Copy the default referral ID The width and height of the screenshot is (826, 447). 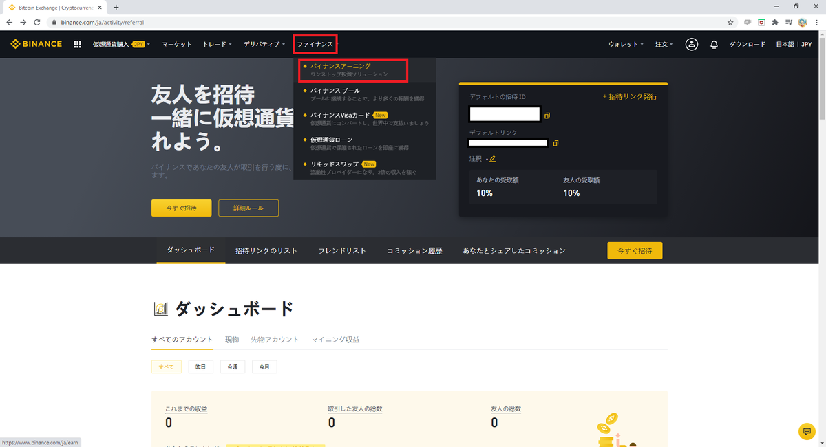tap(547, 116)
